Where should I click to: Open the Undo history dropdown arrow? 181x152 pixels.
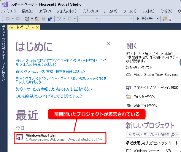pos(64,19)
